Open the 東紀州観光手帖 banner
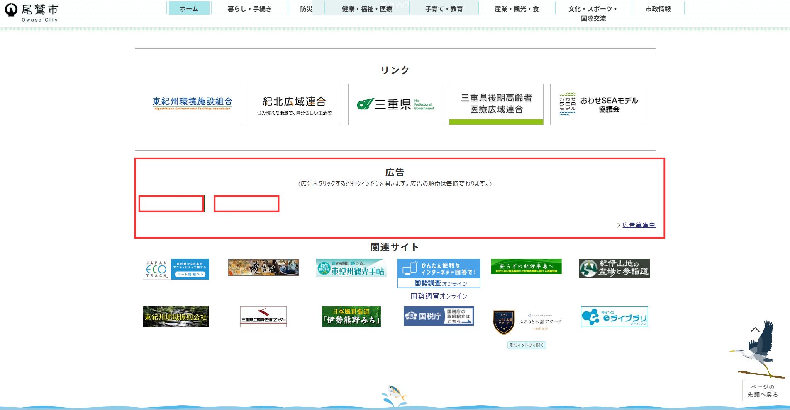Image resolution: width=790 pixels, height=410 pixels. click(x=351, y=268)
